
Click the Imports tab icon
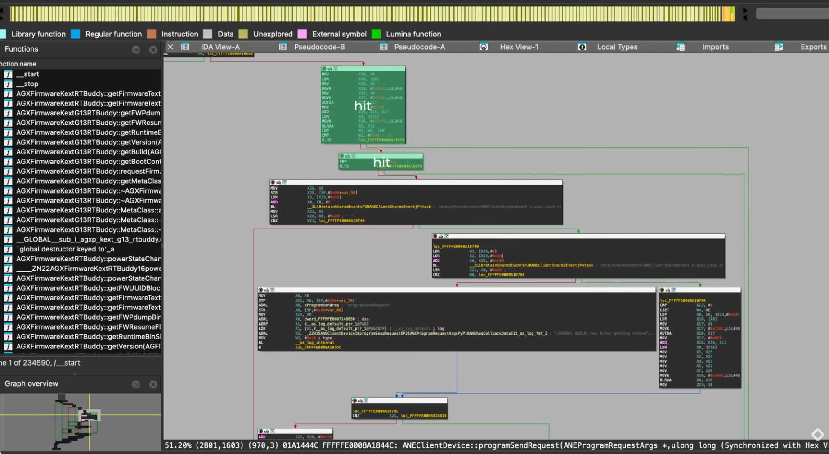coord(681,47)
